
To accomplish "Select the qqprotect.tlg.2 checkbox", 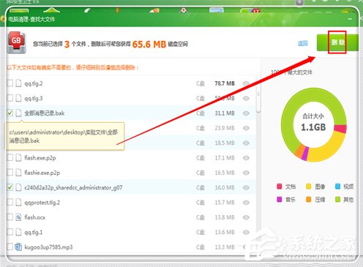I will [10, 202].
